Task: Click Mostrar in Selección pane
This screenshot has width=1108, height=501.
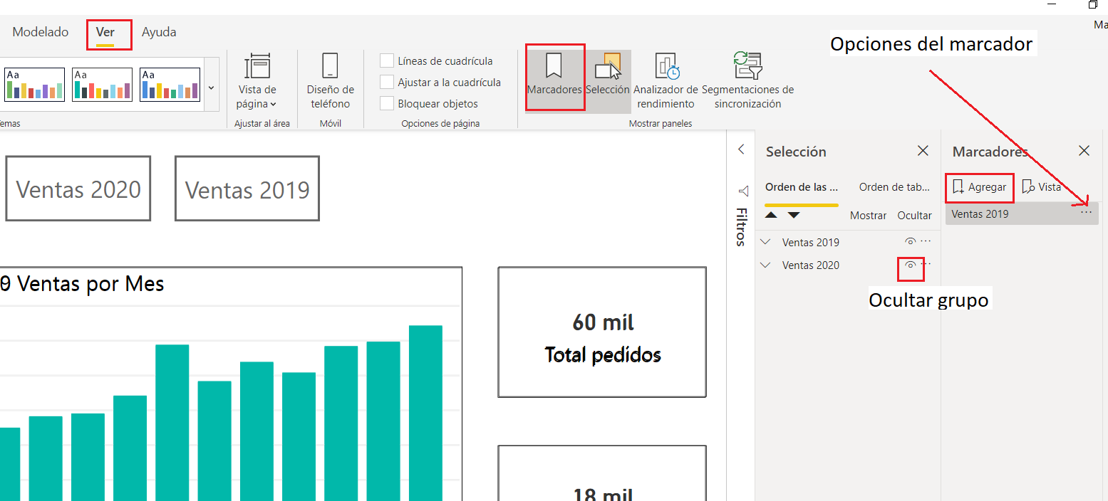Action: click(x=869, y=215)
